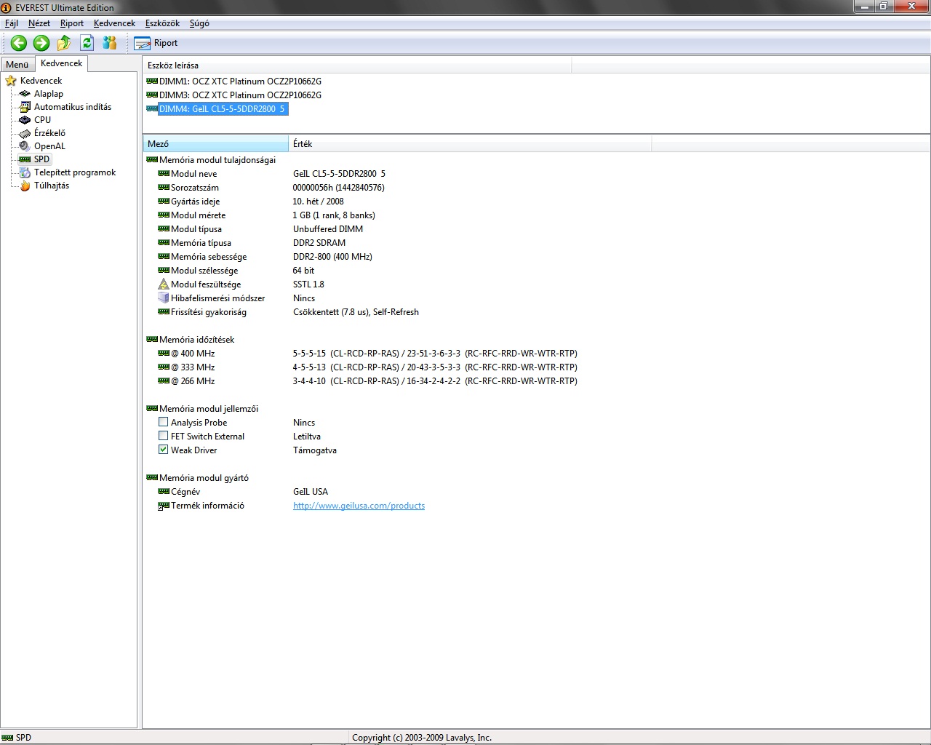Image resolution: width=931 pixels, height=745 pixels.
Task: Switch to the Menü tab
Action: [17, 65]
